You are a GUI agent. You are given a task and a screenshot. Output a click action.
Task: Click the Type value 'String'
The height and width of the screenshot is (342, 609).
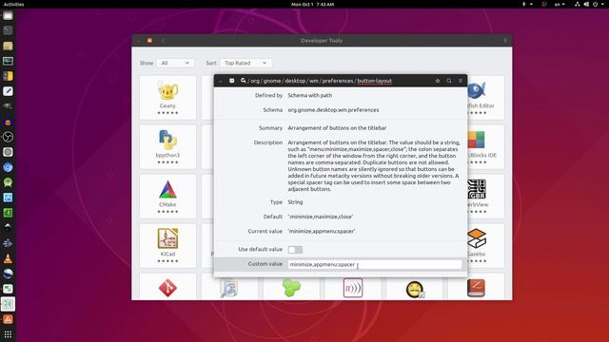[x=295, y=202]
